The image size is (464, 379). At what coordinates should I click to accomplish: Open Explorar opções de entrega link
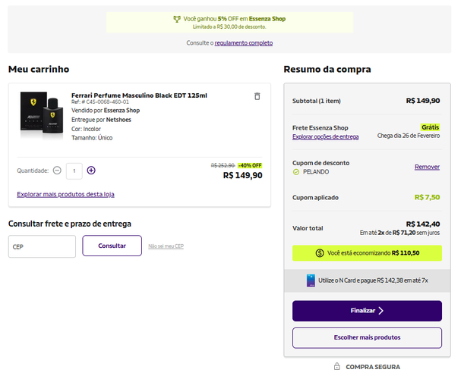(x=326, y=136)
